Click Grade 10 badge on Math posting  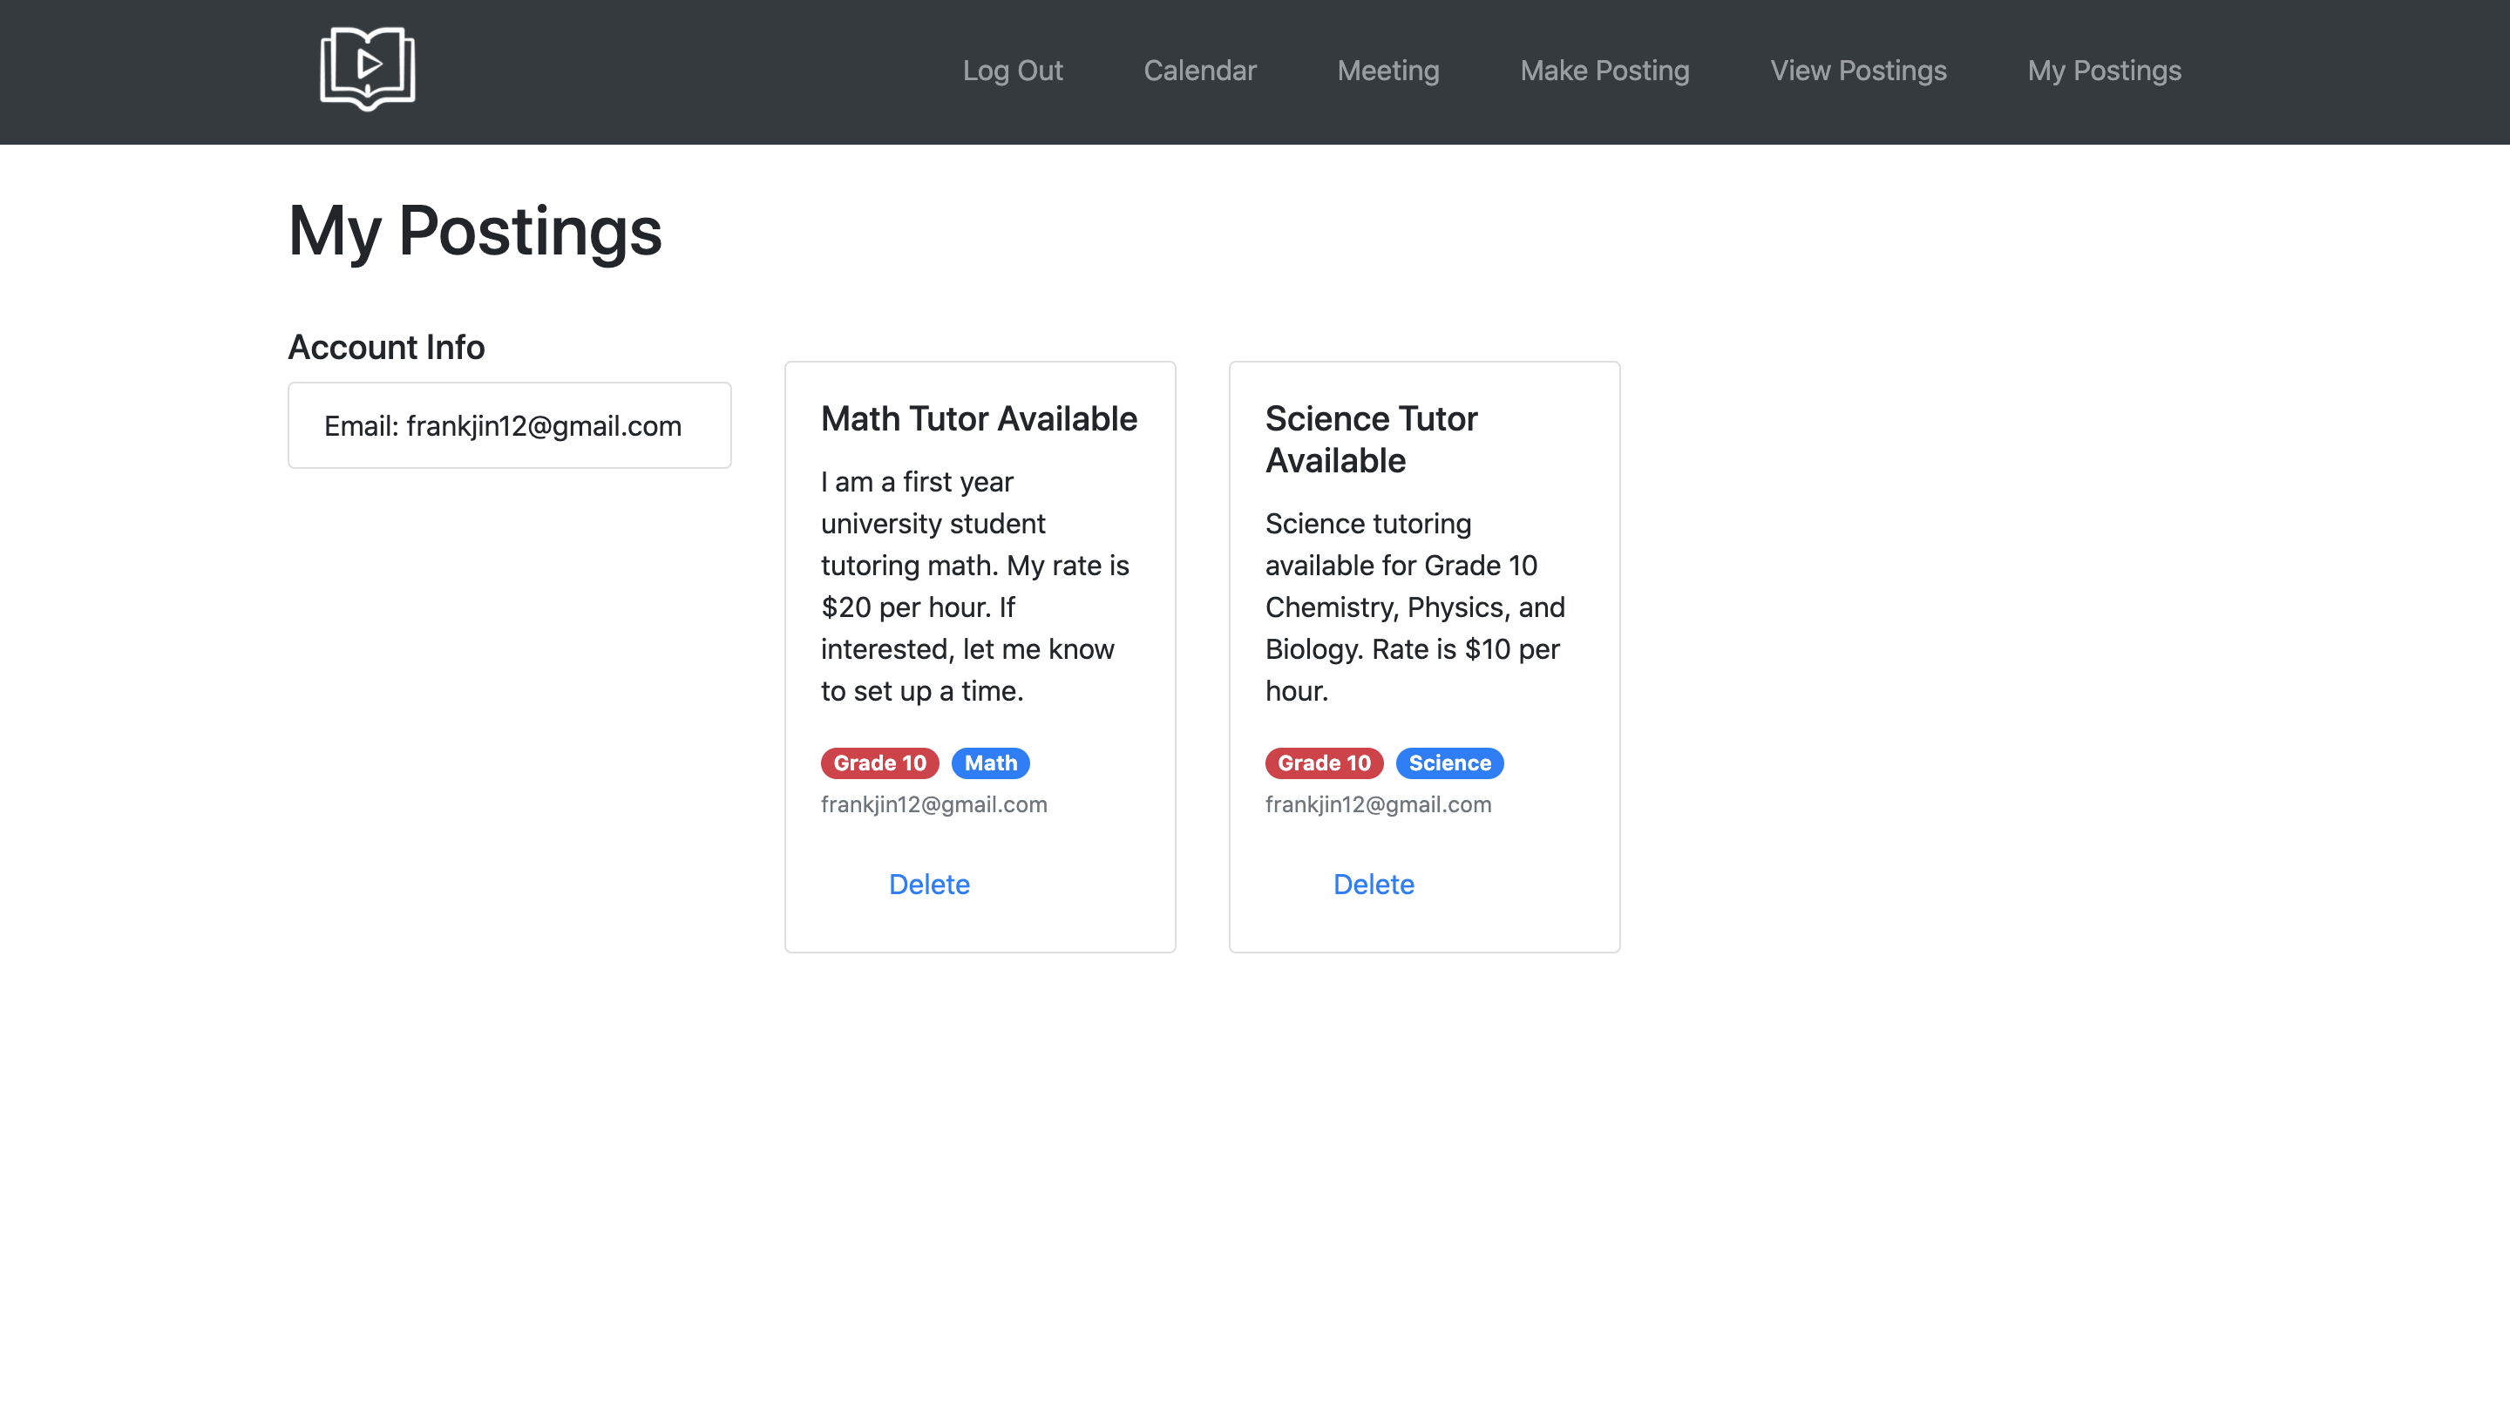click(879, 763)
